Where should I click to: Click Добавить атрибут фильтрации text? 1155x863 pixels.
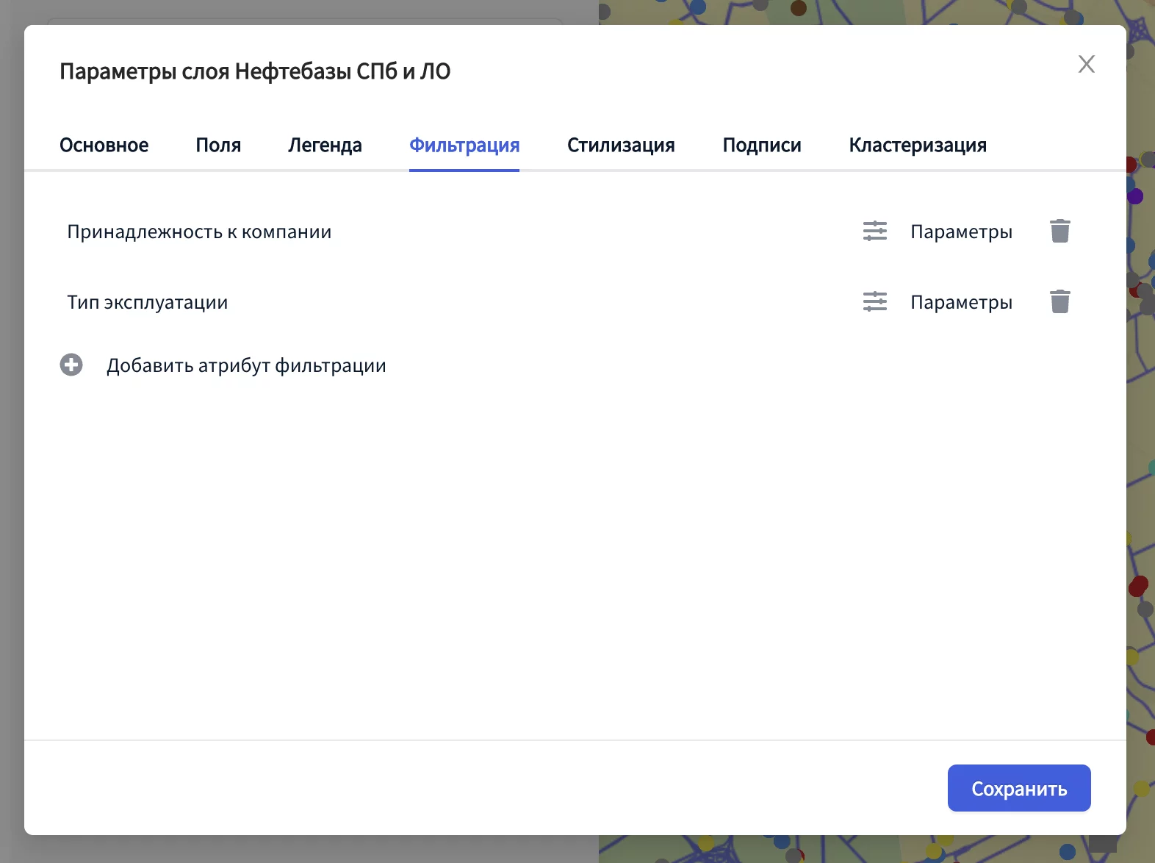(246, 365)
